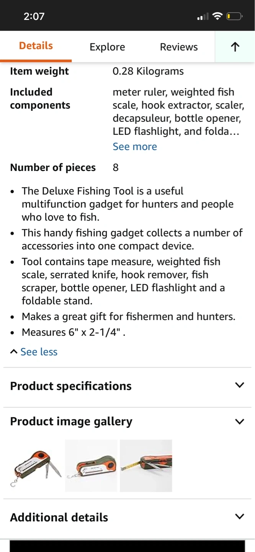Viewport: 255px width, 552px height.
Task: Tap the Additional details heading
Action: pyautogui.click(x=59, y=517)
